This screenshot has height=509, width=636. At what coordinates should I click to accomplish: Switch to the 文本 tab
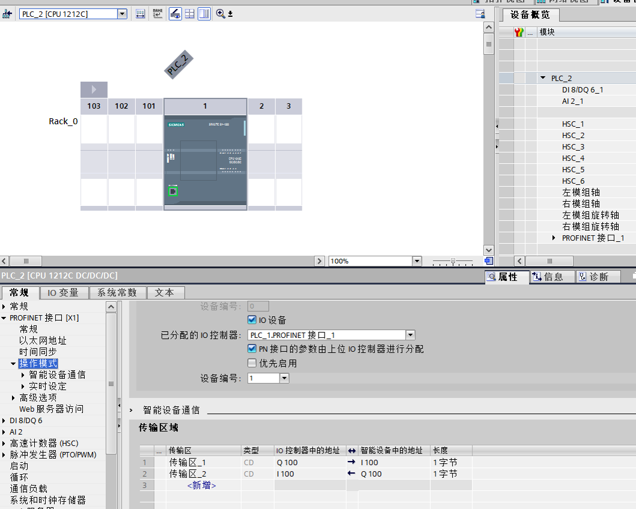pos(165,292)
